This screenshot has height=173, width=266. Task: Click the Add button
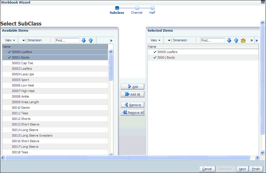tap(132, 87)
